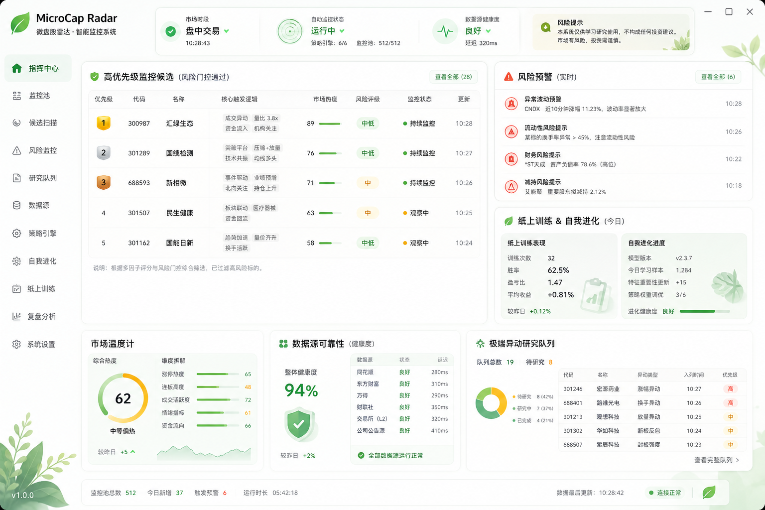
Task: Open the 研究队列 menu item
Action: [x=38, y=178]
